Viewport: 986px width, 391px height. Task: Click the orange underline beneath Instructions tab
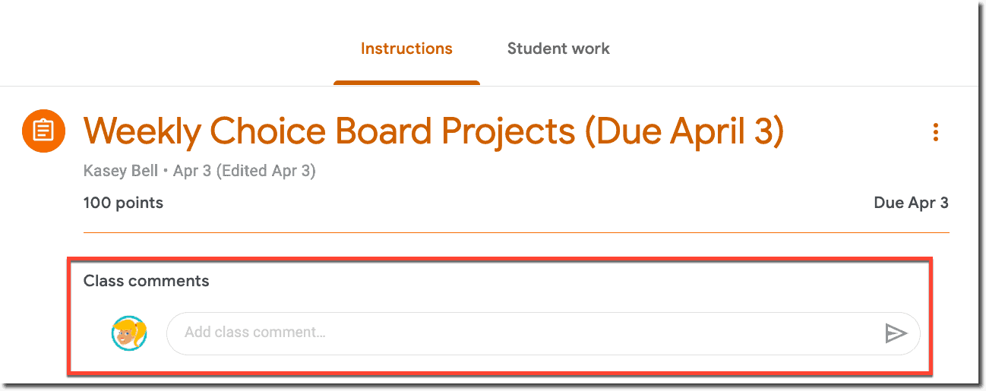[406, 83]
